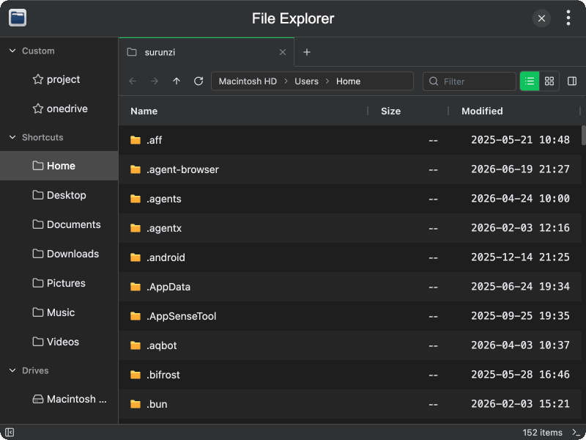This screenshot has width=586, height=440.
Task: Select the .agent-browser folder
Action: (x=350, y=169)
